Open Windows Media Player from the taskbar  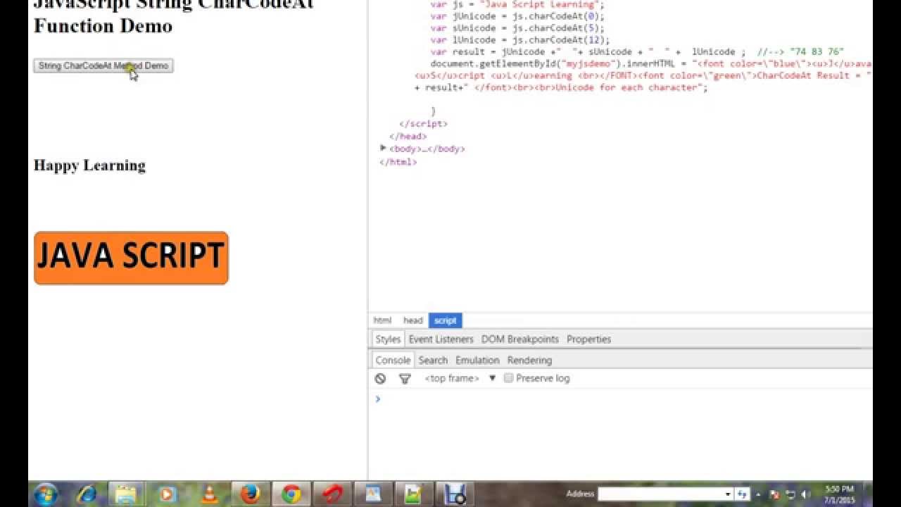tap(168, 494)
